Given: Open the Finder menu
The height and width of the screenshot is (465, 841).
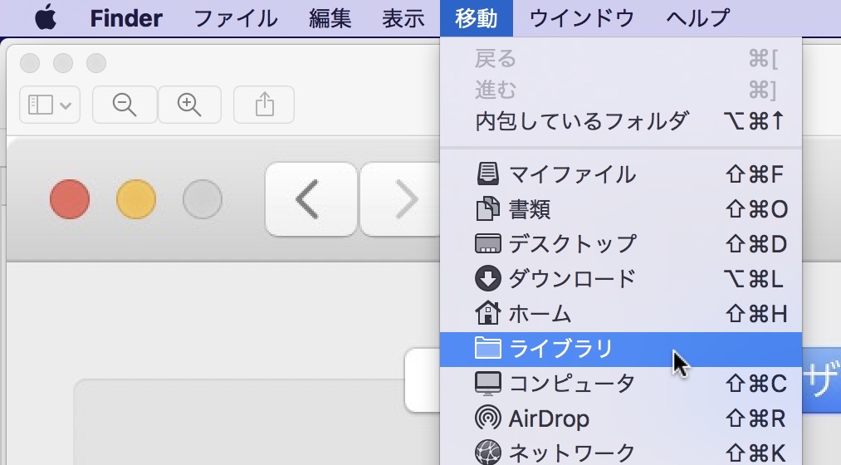Looking at the screenshot, I should click(x=126, y=19).
